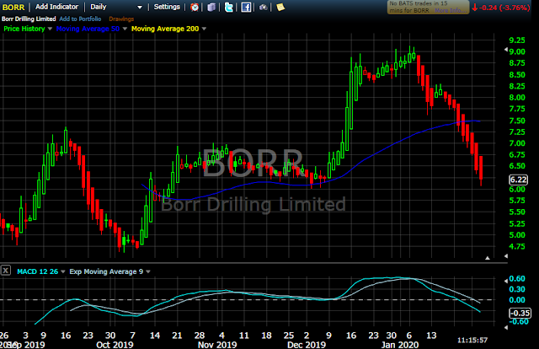Click the up triangle above the MACD panel
539x349 pixels.
488,258
